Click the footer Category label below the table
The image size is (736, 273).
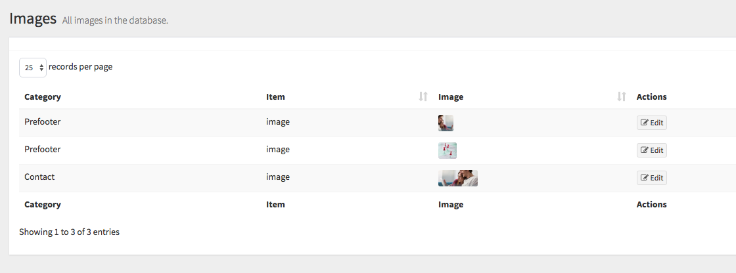pyautogui.click(x=43, y=204)
